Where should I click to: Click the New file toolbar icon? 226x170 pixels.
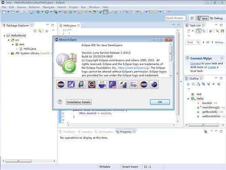coord(4,12)
